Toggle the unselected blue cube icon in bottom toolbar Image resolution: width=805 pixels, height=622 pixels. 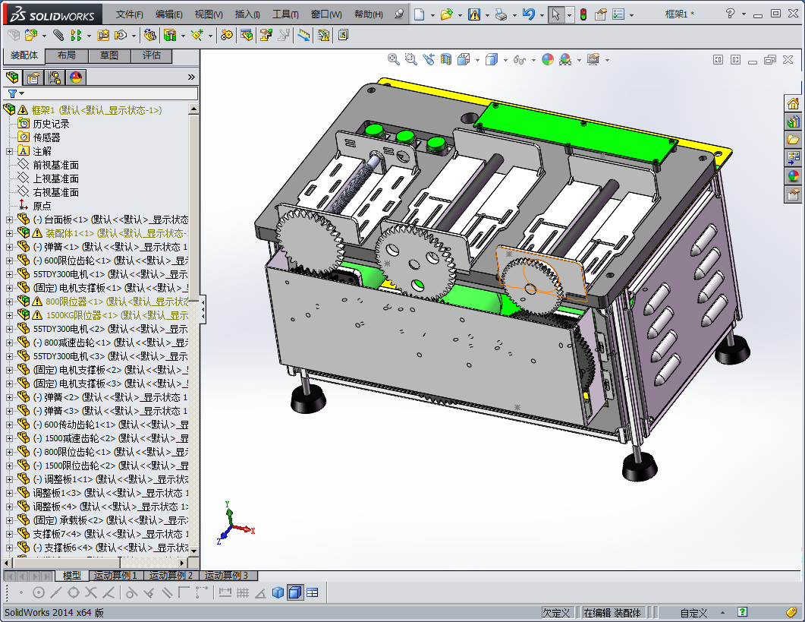click(278, 592)
